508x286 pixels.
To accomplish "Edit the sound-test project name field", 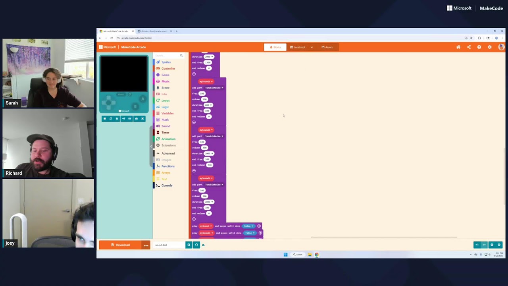I will pos(169,245).
